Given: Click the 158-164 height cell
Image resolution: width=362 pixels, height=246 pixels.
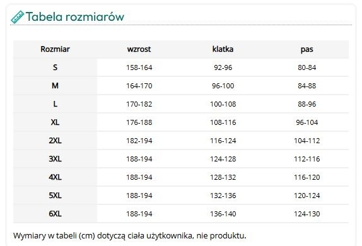Looking at the screenshot, I should click(x=139, y=67).
